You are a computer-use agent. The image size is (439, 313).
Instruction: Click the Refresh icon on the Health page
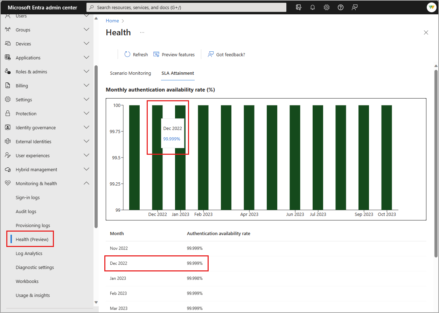point(127,54)
